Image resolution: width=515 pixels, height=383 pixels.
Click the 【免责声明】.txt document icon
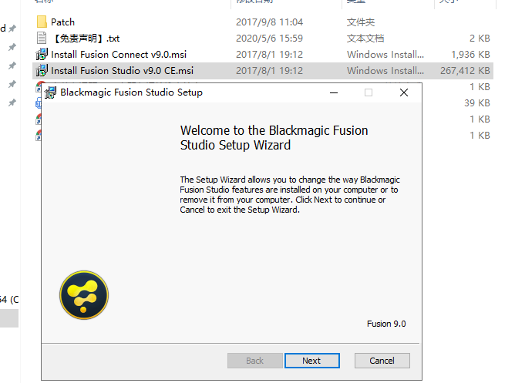click(x=42, y=38)
